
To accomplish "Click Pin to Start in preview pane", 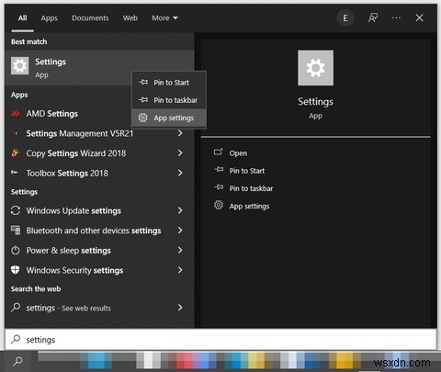I will pyautogui.click(x=247, y=171).
